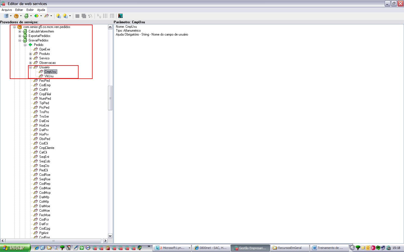The height and width of the screenshot is (252, 404).
Task: Open the Exibir menu
Action: pos(30,10)
